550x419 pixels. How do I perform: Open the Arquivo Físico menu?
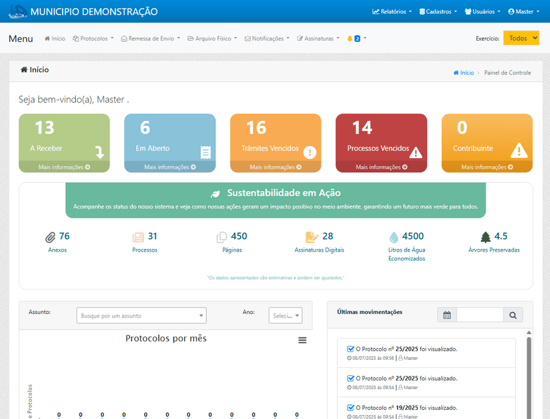coord(212,39)
